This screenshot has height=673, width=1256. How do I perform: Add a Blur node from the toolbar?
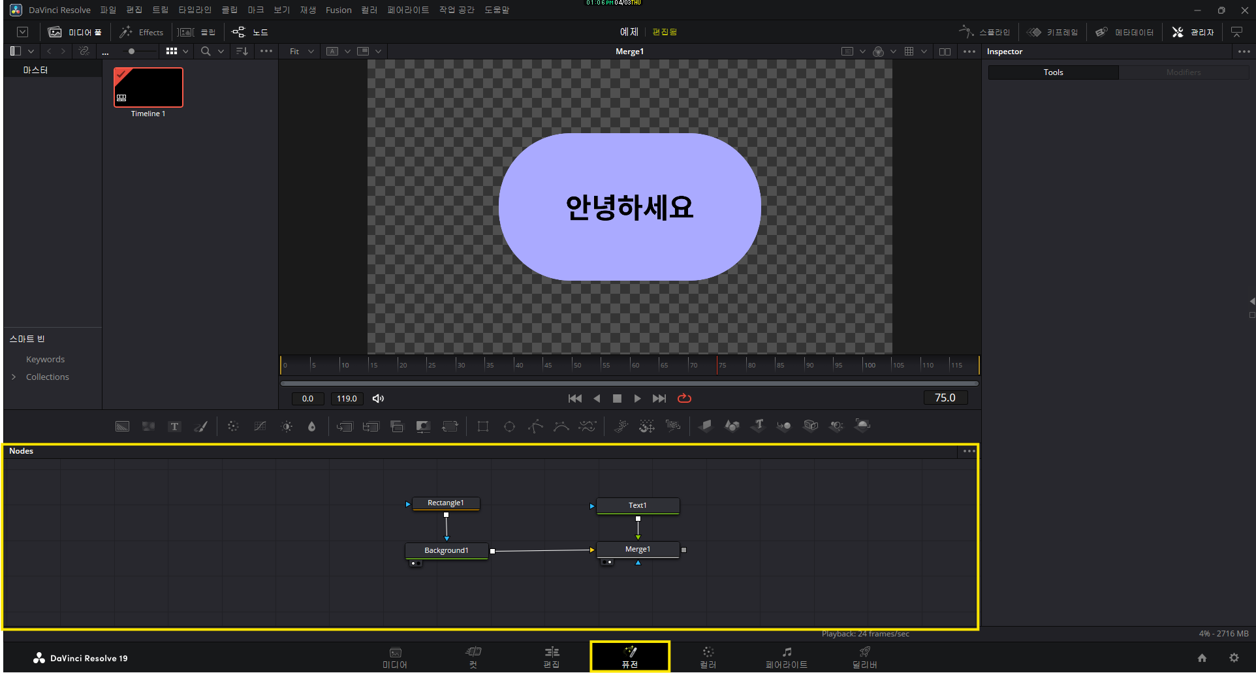coord(311,426)
